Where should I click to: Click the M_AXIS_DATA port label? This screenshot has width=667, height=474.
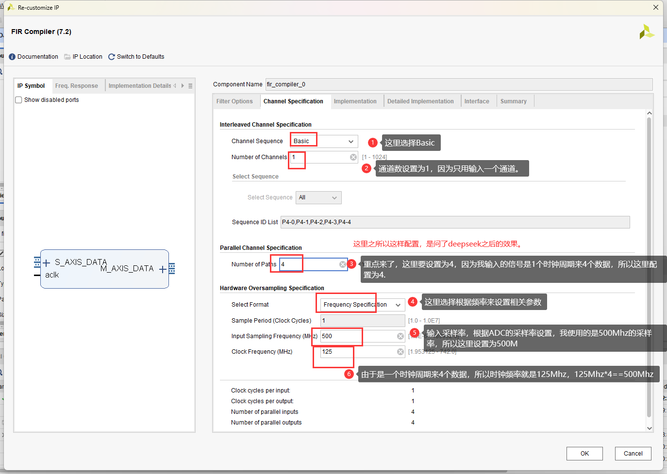point(127,269)
